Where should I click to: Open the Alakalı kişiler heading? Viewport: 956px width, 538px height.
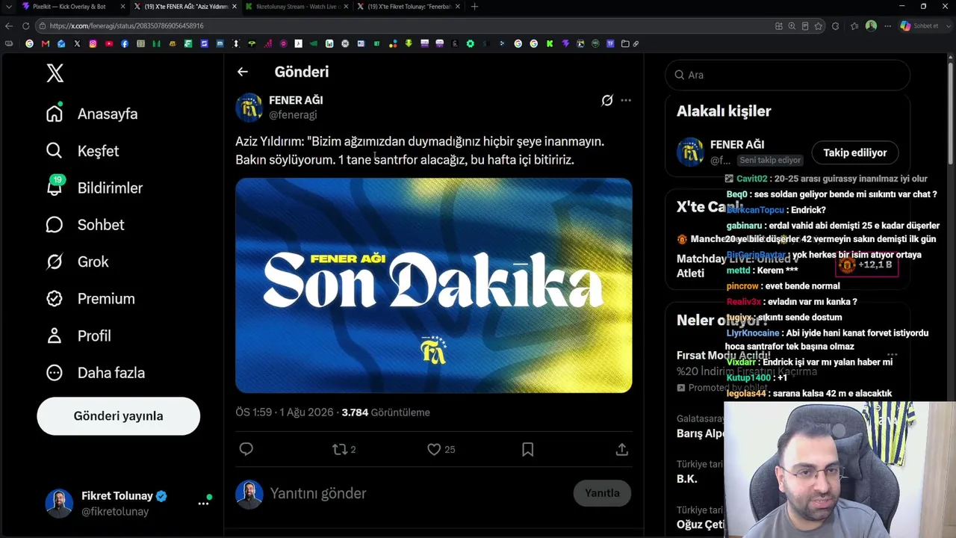[x=724, y=111]
